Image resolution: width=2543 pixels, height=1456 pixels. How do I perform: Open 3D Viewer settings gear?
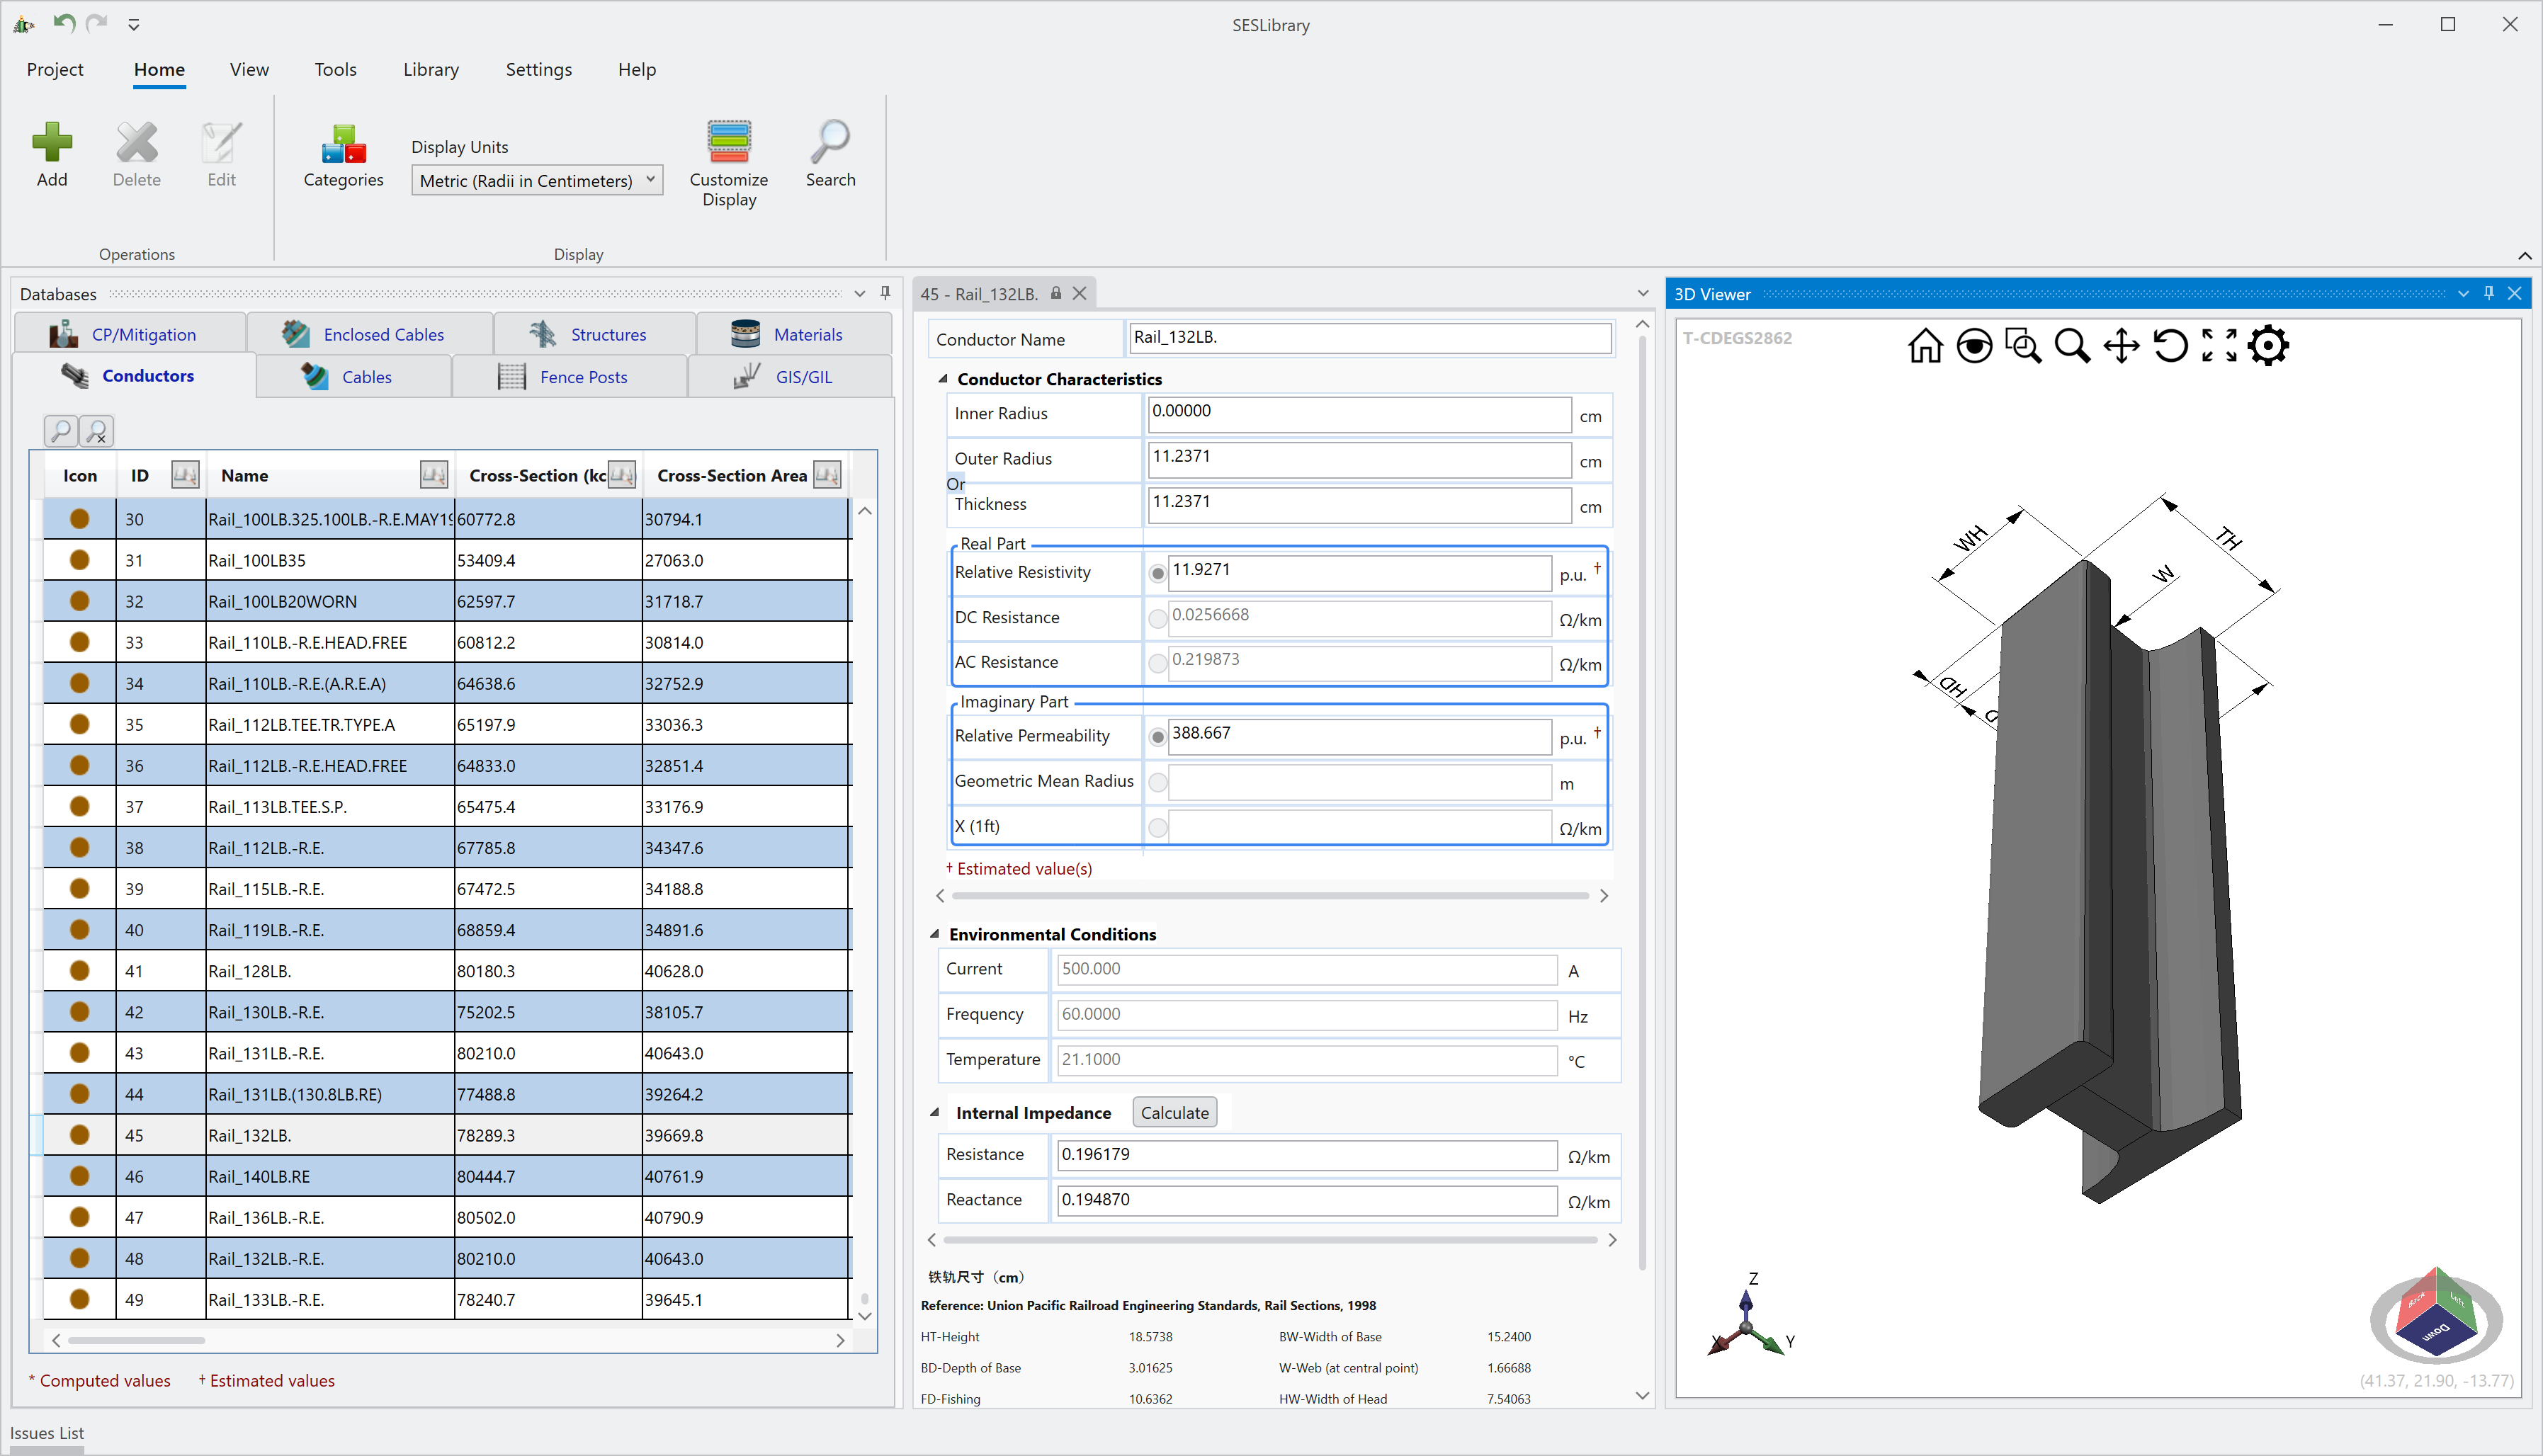click(2268, 346)
